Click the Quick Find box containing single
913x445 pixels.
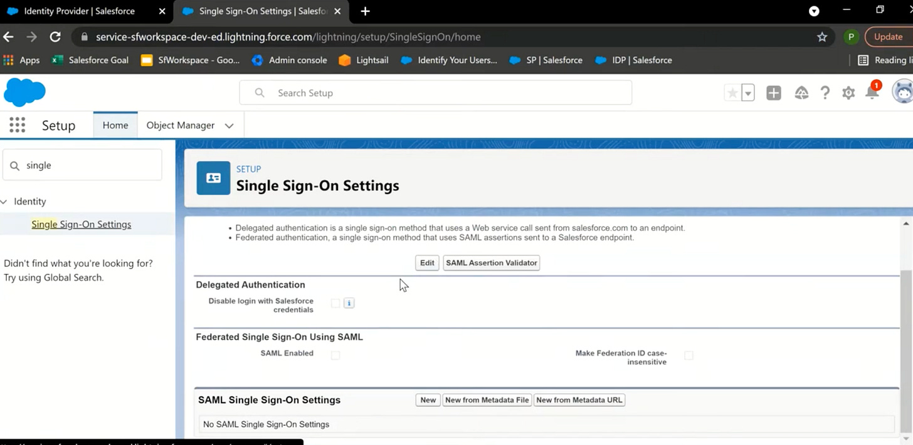click(x=83, y=165)
